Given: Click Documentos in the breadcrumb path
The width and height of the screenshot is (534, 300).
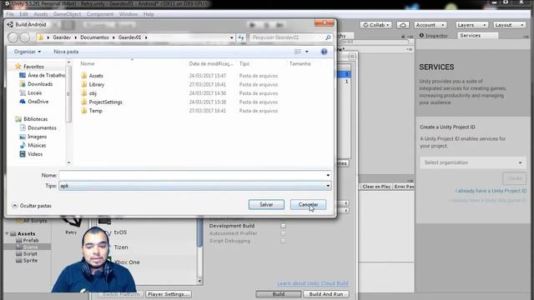Looking at the screenshot, I should point(94,37).
